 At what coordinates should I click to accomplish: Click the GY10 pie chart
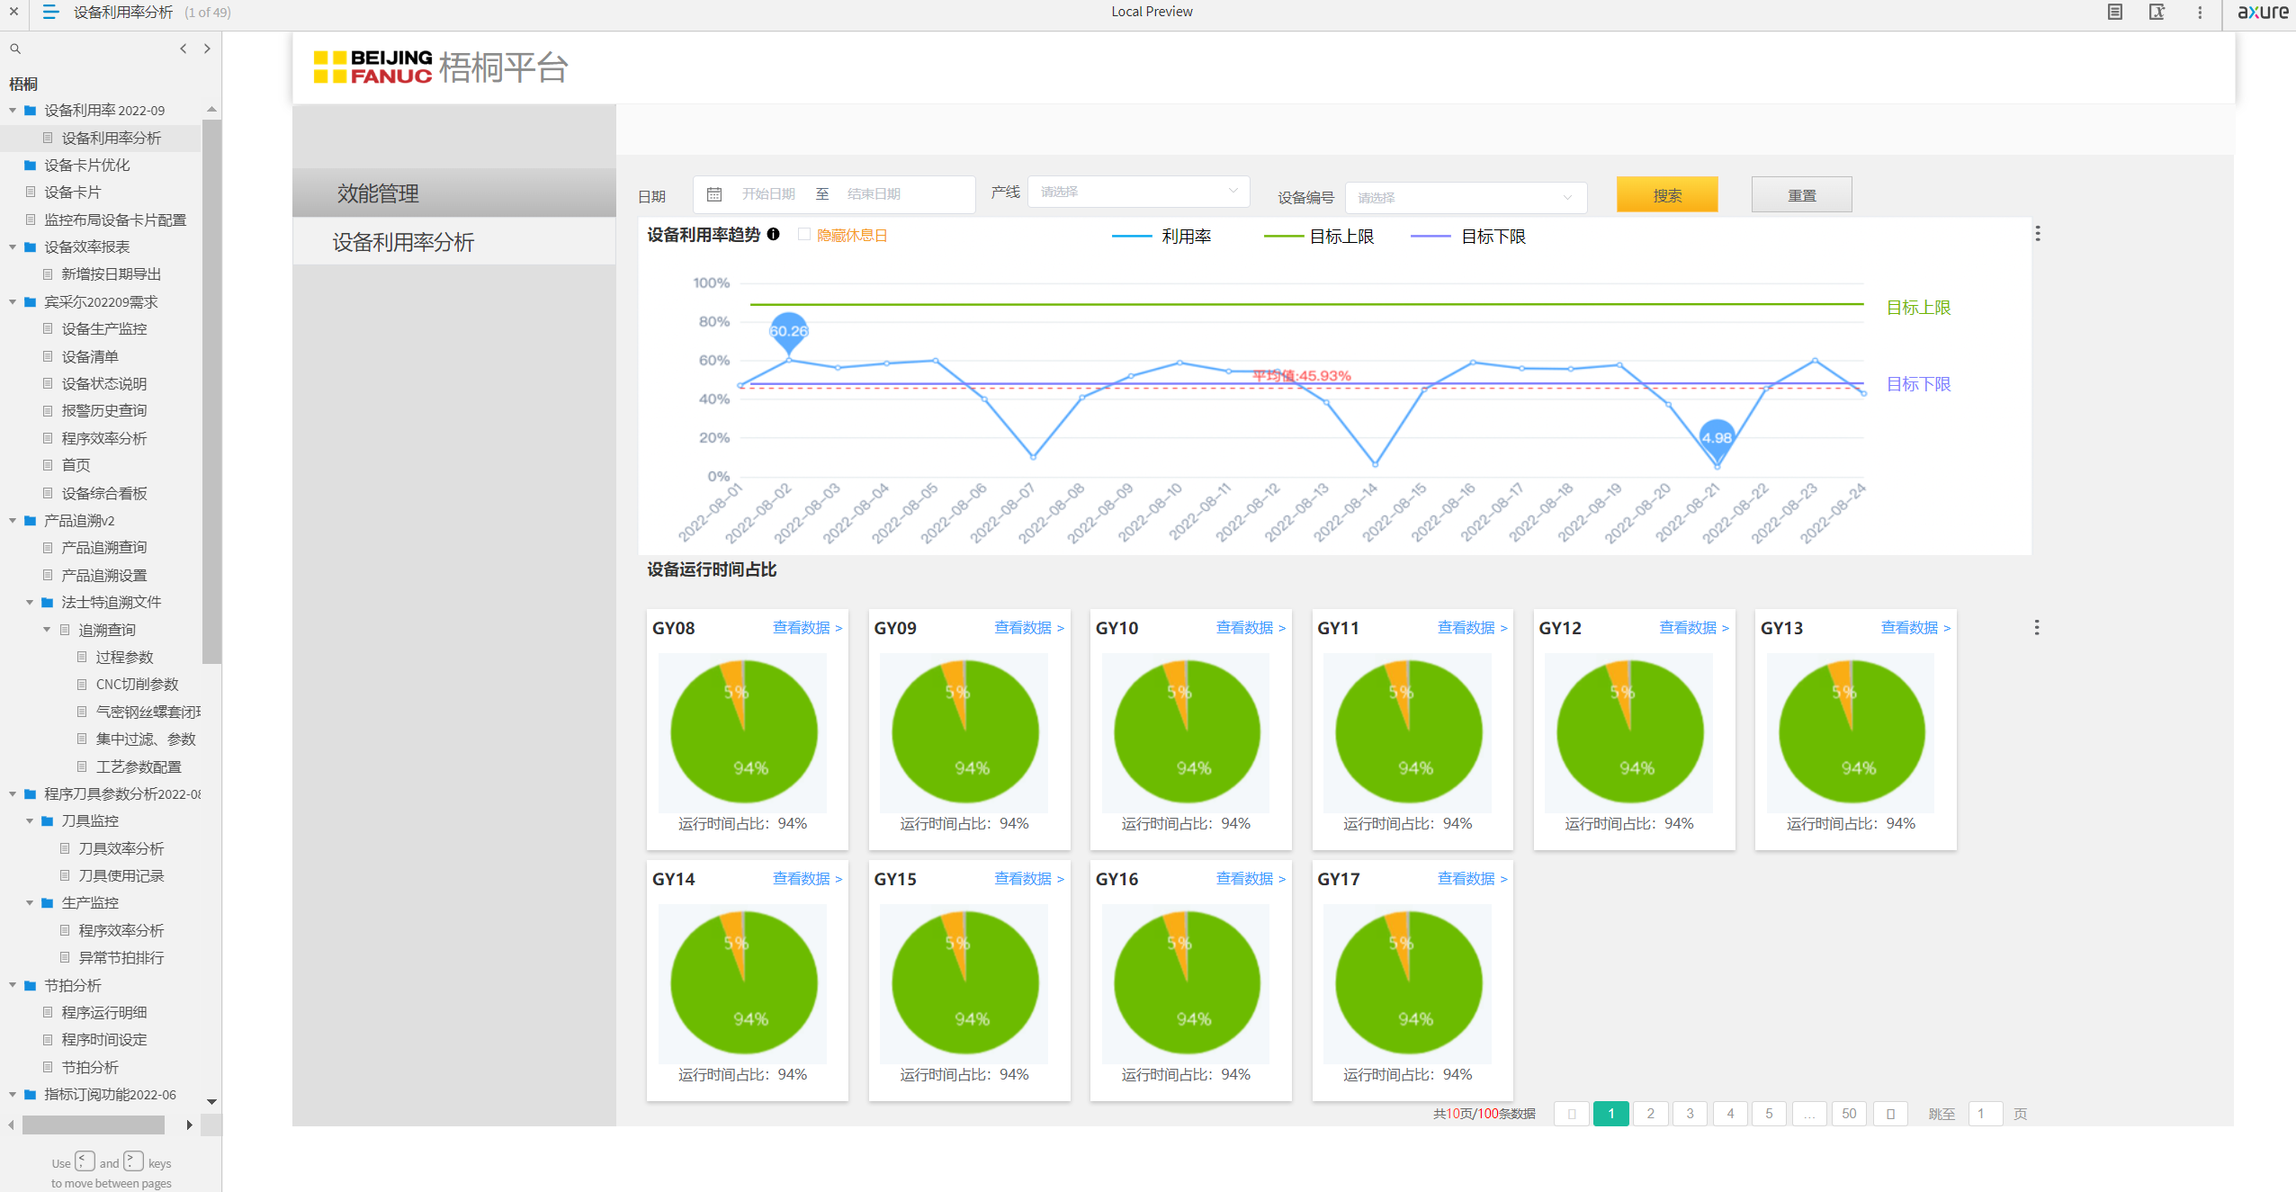pyautogui.click(x=1187, y=732)
